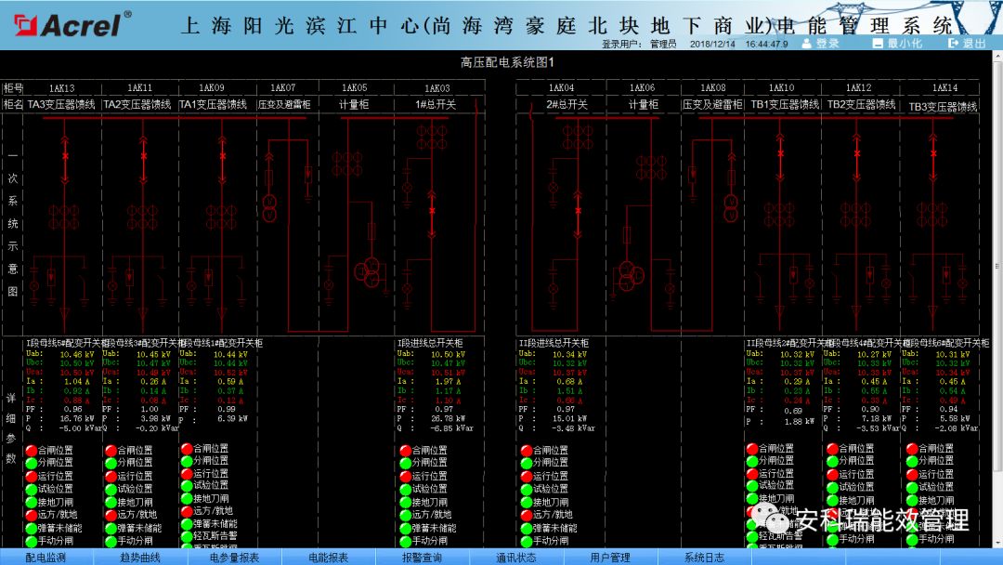Click the green 弹簧未储能 light under I段母线3#配变开关柜

pos(111,529)
